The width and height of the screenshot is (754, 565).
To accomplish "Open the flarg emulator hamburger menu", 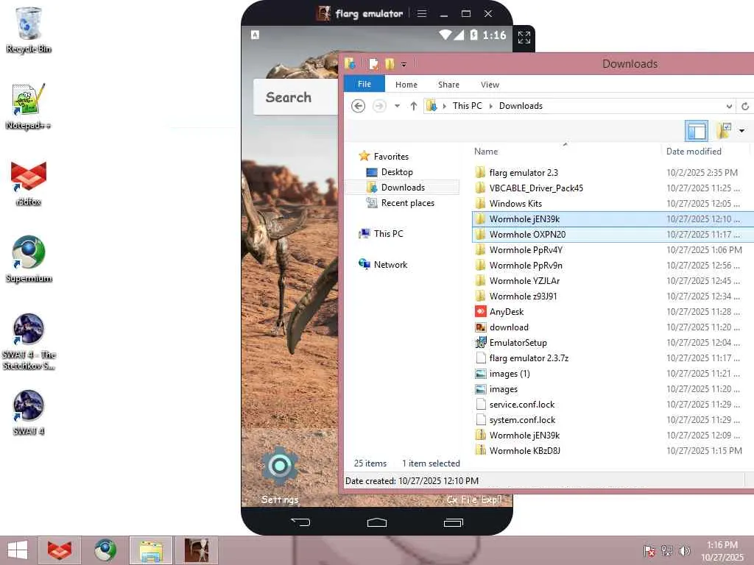I will point(422,13).
